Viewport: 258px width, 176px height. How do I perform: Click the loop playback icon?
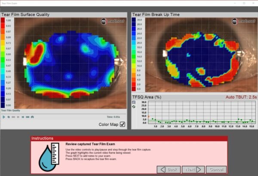[32, 117]
